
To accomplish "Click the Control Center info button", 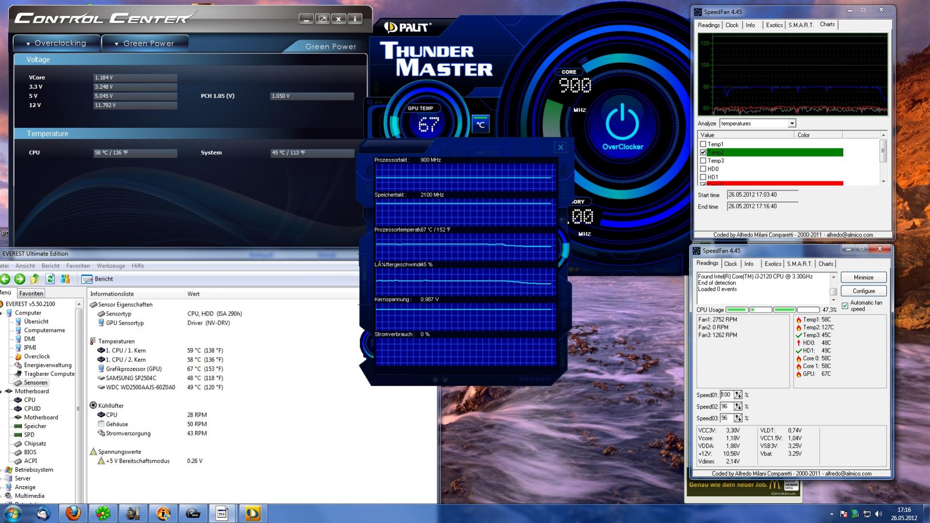I will click(355, 19).
